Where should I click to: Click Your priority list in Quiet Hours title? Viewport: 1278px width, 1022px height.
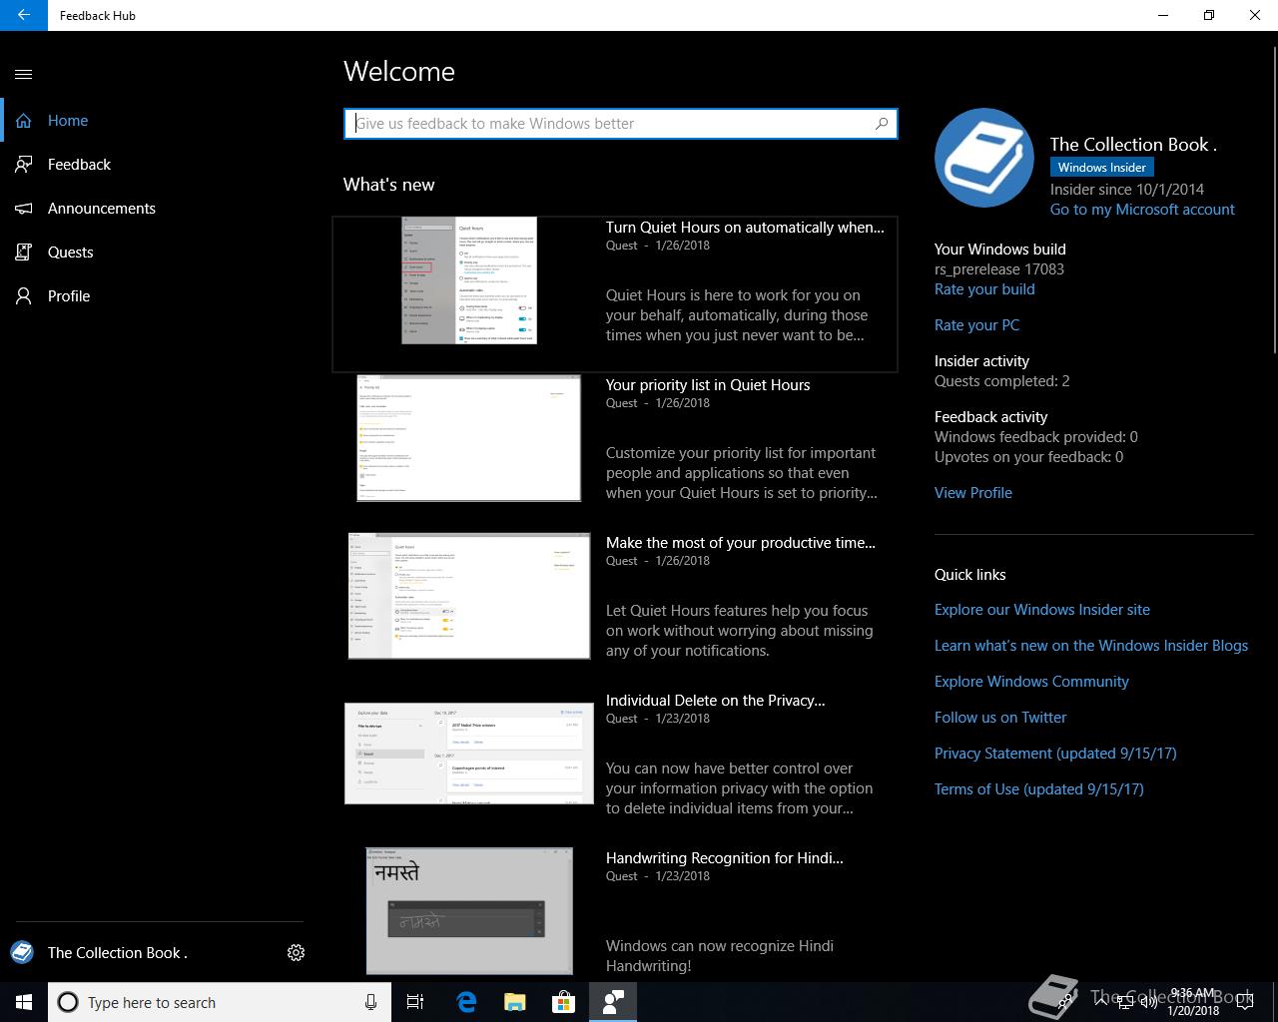(708, 385)
